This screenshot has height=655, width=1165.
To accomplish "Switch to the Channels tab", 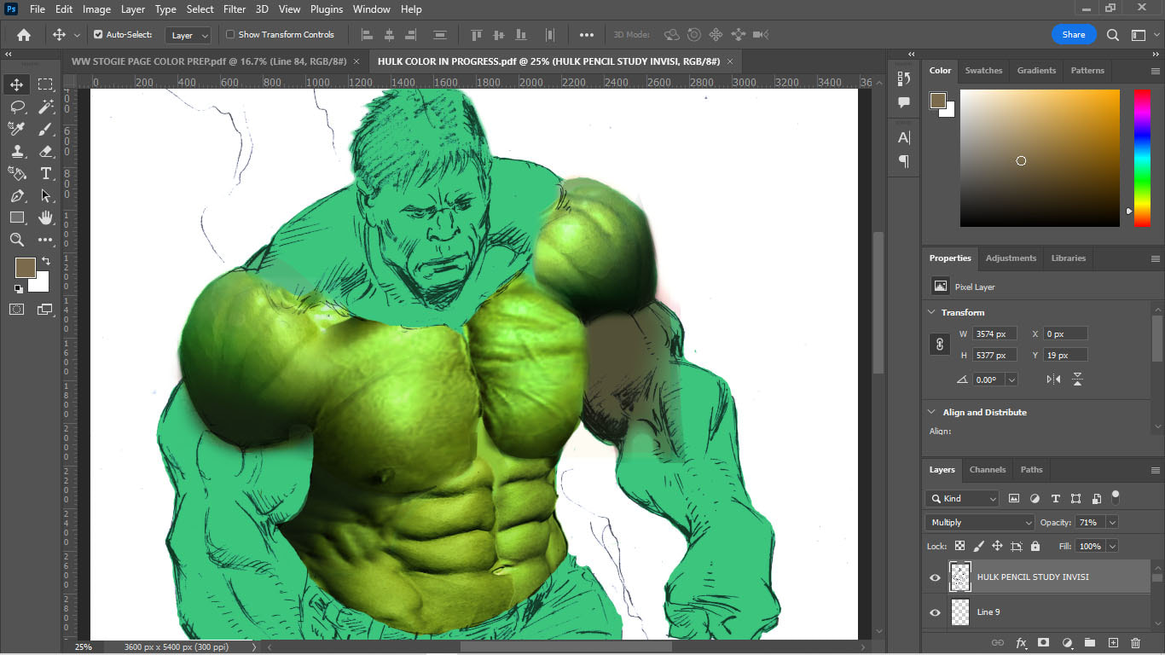I will pyautogui.click(x=988, y=470).
